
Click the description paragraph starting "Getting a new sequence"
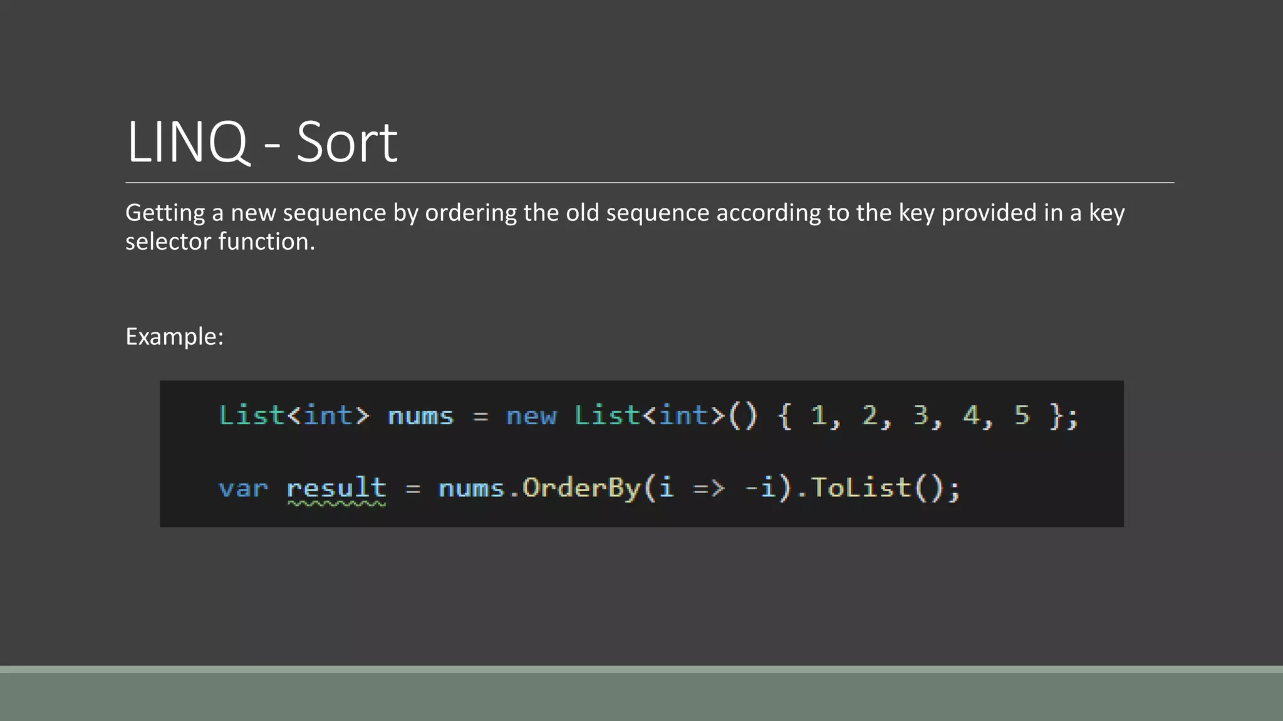(625, 227)
